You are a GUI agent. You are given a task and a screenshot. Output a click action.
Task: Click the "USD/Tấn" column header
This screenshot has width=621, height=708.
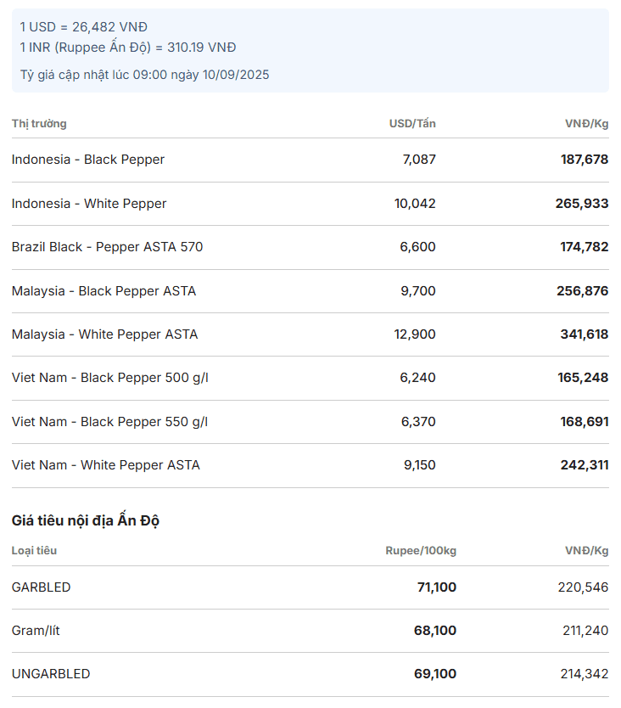pos(412,124)
